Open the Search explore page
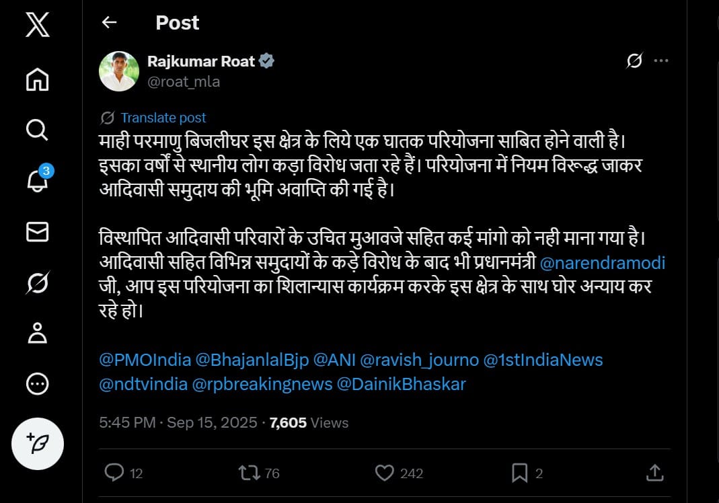The image size is (719, 503). (37, 129)
